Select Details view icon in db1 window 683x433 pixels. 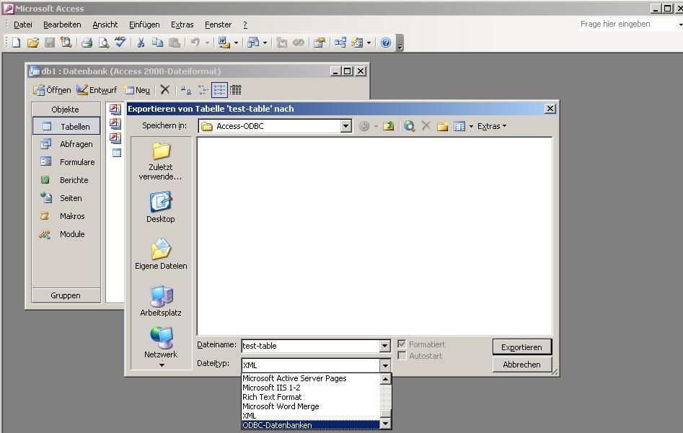point(236,90)
